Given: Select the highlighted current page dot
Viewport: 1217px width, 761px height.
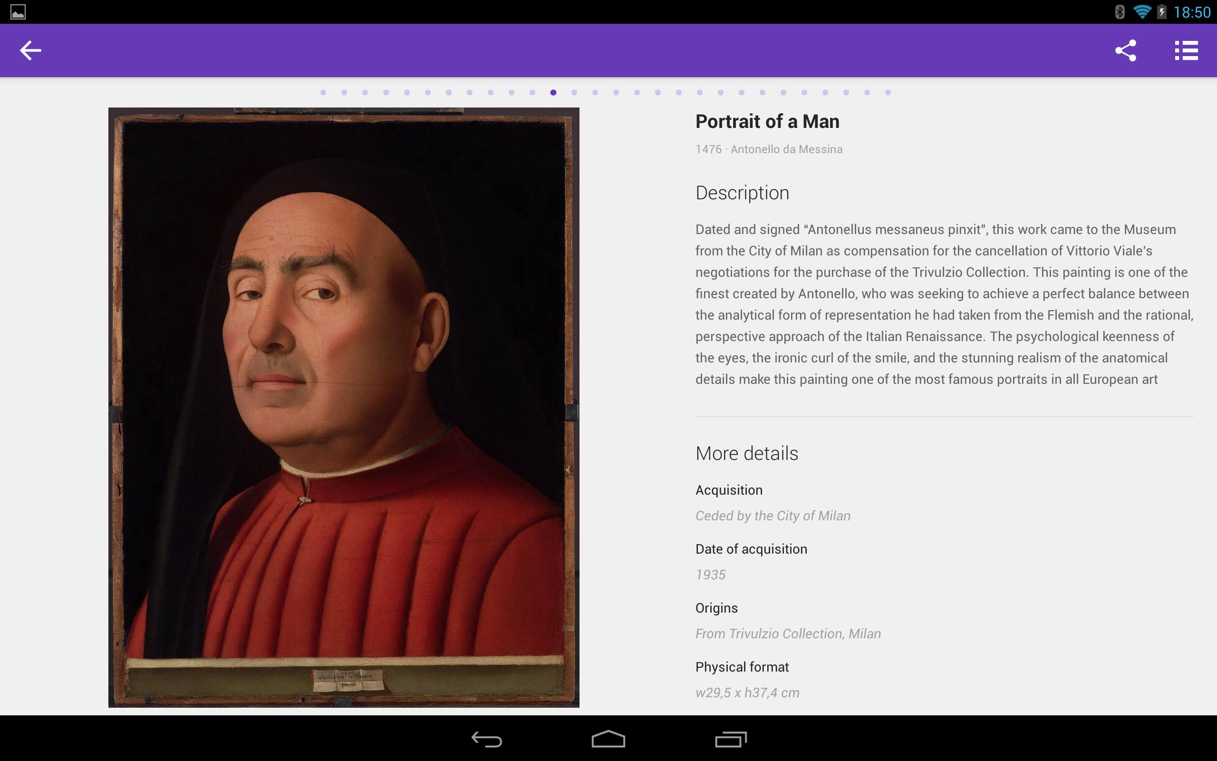Looking at the screenshot, I should (x=553, y=93).
